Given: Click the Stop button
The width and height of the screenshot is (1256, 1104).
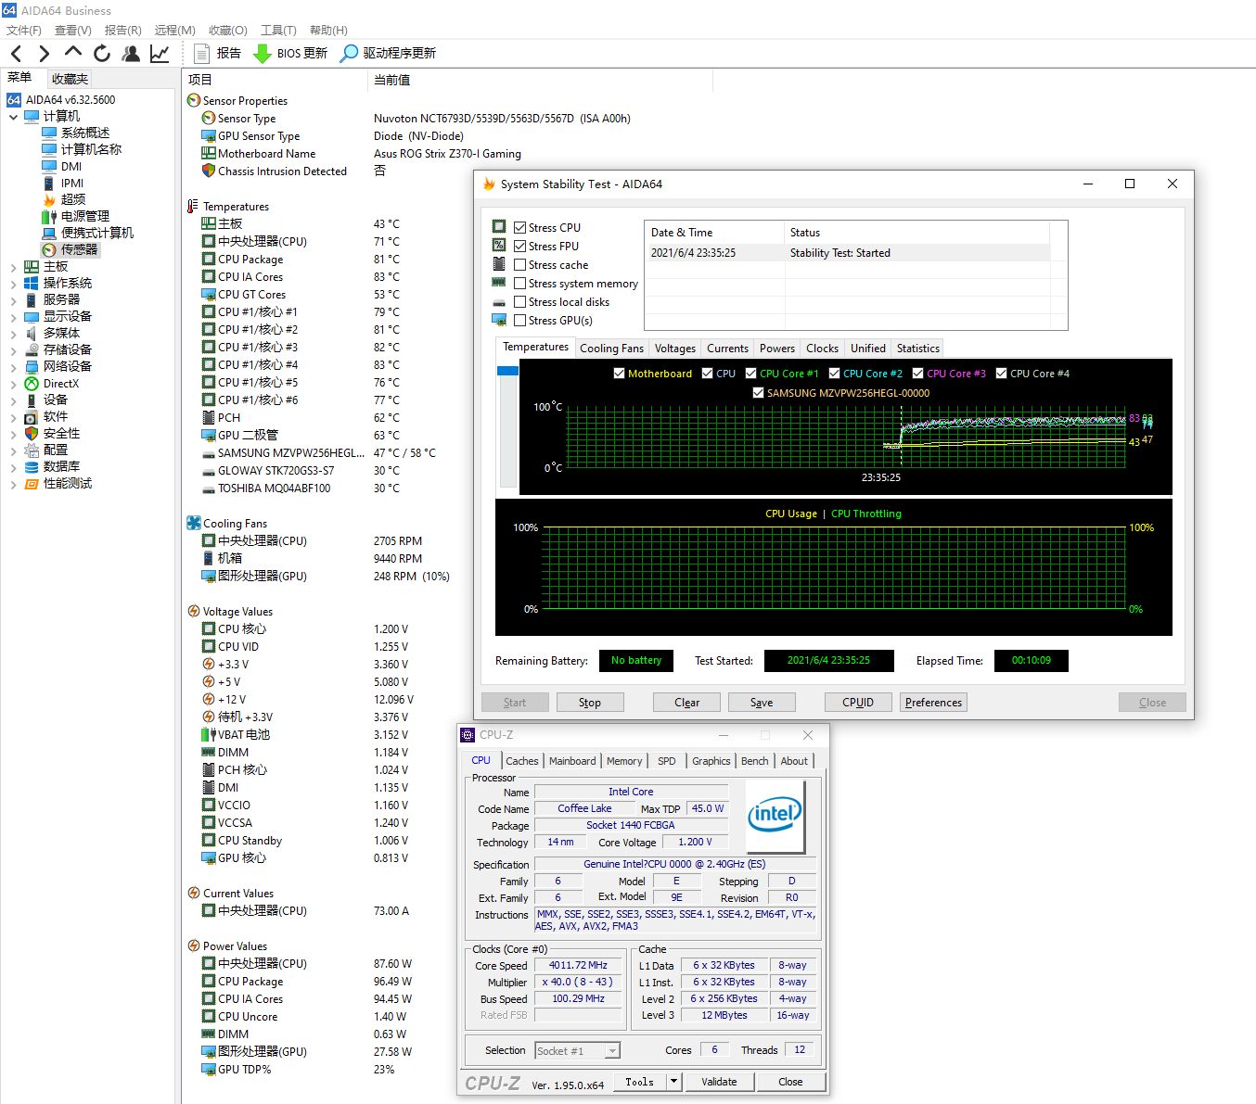Looking at the screenshot, I should pos(590,703).
